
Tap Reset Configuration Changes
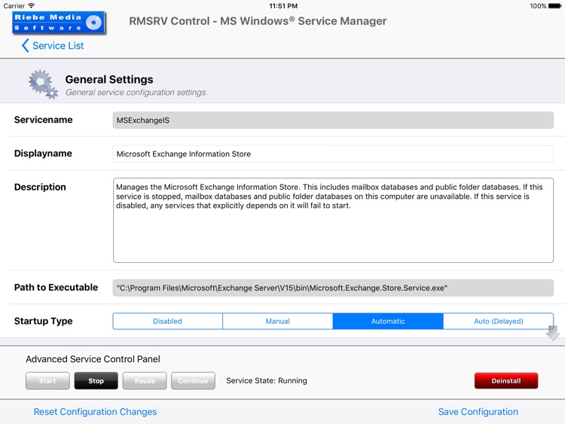coord(95,412)
